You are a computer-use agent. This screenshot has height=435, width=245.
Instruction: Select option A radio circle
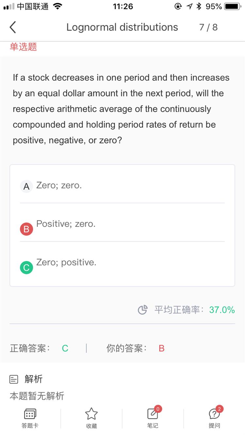[x=26, y=187]
